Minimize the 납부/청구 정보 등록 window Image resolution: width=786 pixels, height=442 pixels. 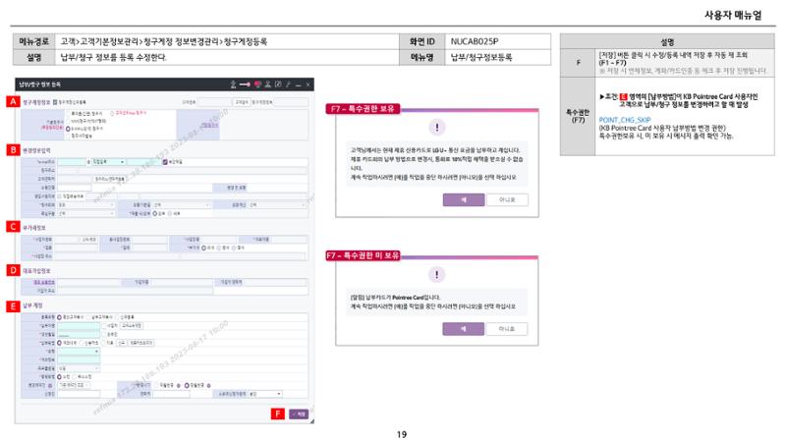tap(299, 84)
